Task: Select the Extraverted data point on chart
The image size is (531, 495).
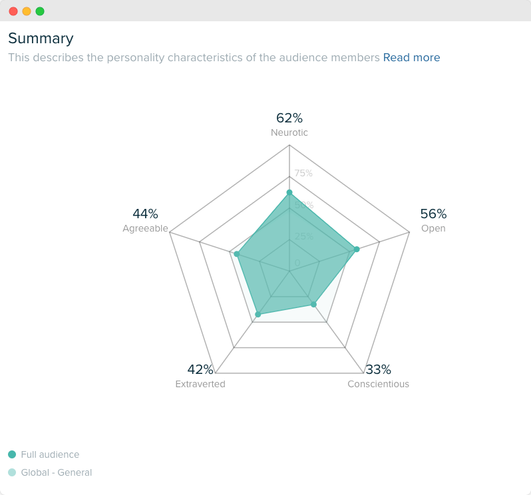Action: pyautogui.click(x=258, y=315)
